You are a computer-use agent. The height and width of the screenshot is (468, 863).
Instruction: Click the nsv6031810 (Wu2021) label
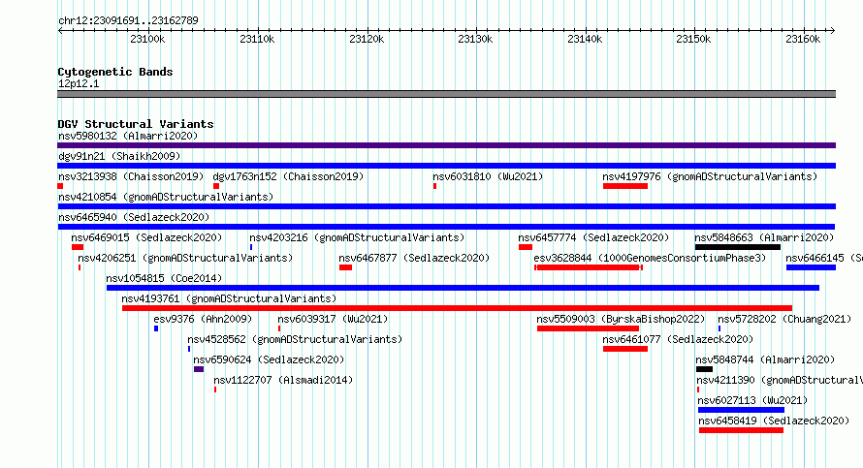tap(488, 176)
